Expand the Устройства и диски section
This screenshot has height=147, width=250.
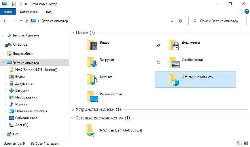(x=73, y=109)
